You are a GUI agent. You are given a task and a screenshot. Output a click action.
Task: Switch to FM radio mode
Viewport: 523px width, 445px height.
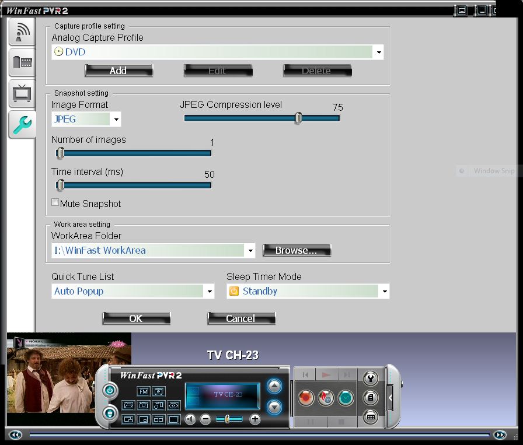(x=144, y=392)
